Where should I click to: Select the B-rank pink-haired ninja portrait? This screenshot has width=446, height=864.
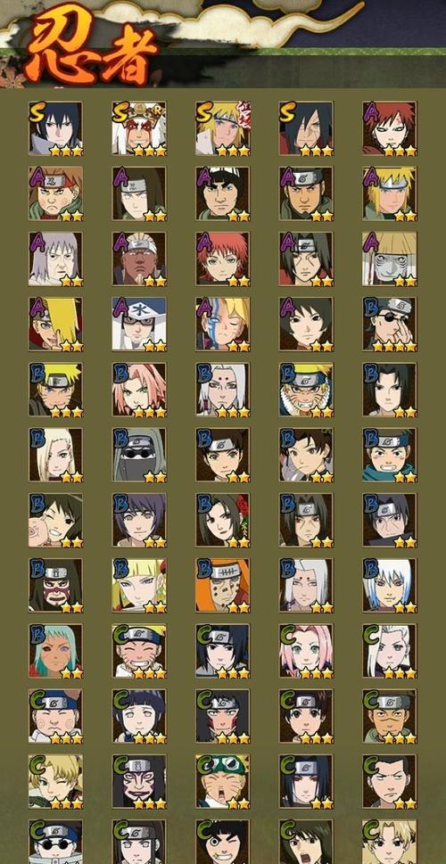tap(139, 390)
